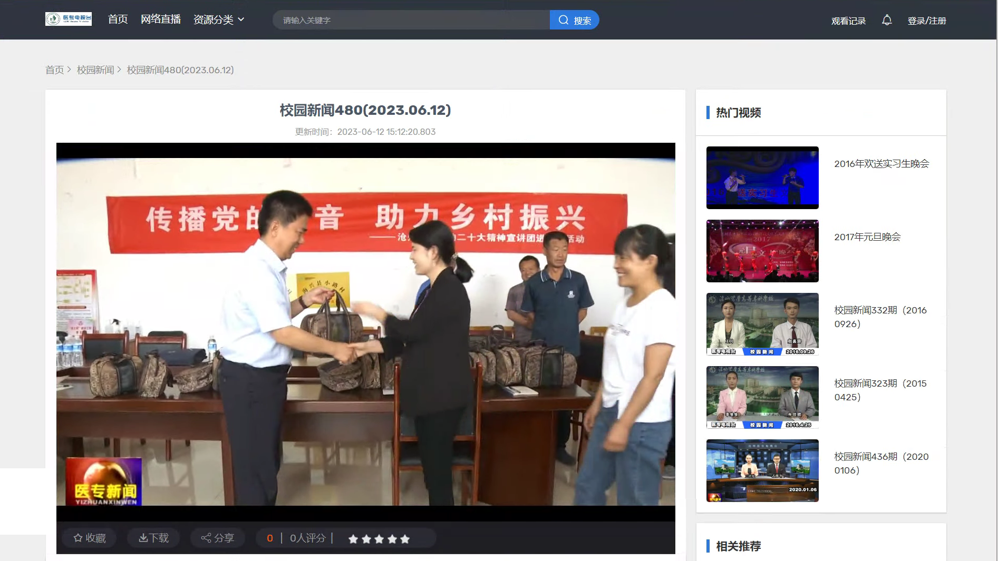Screen dimensions: 998x561
Task: Open the 2017年元旦晚会 title link
Action: (x=867, y=237)
